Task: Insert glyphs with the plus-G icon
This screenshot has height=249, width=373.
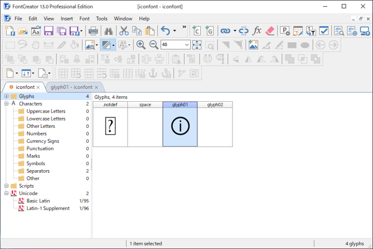Action: 210,31
